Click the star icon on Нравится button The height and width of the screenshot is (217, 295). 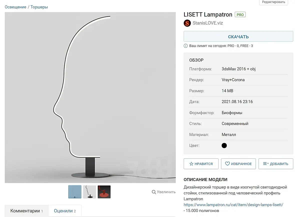[x=191, y=164]
